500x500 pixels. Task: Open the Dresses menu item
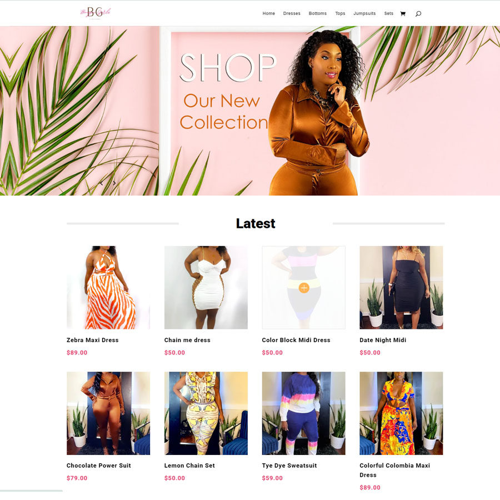(292, 13)
